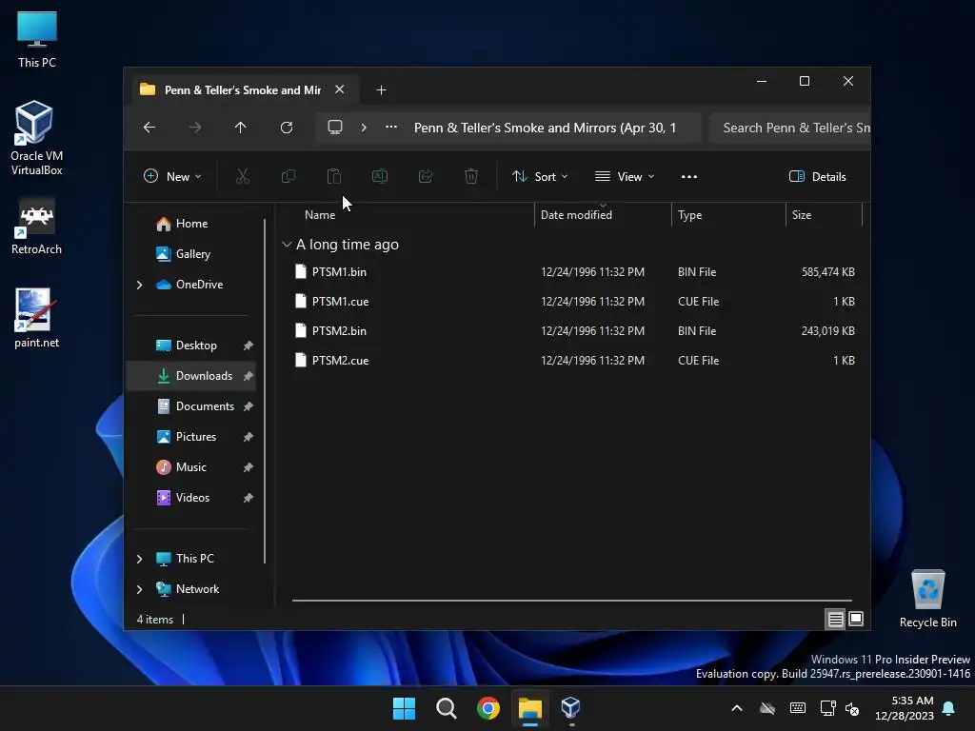Open Windows Start menu
Image resolution: width=975 pixels, height=731 pixels.
click(404, 708)
